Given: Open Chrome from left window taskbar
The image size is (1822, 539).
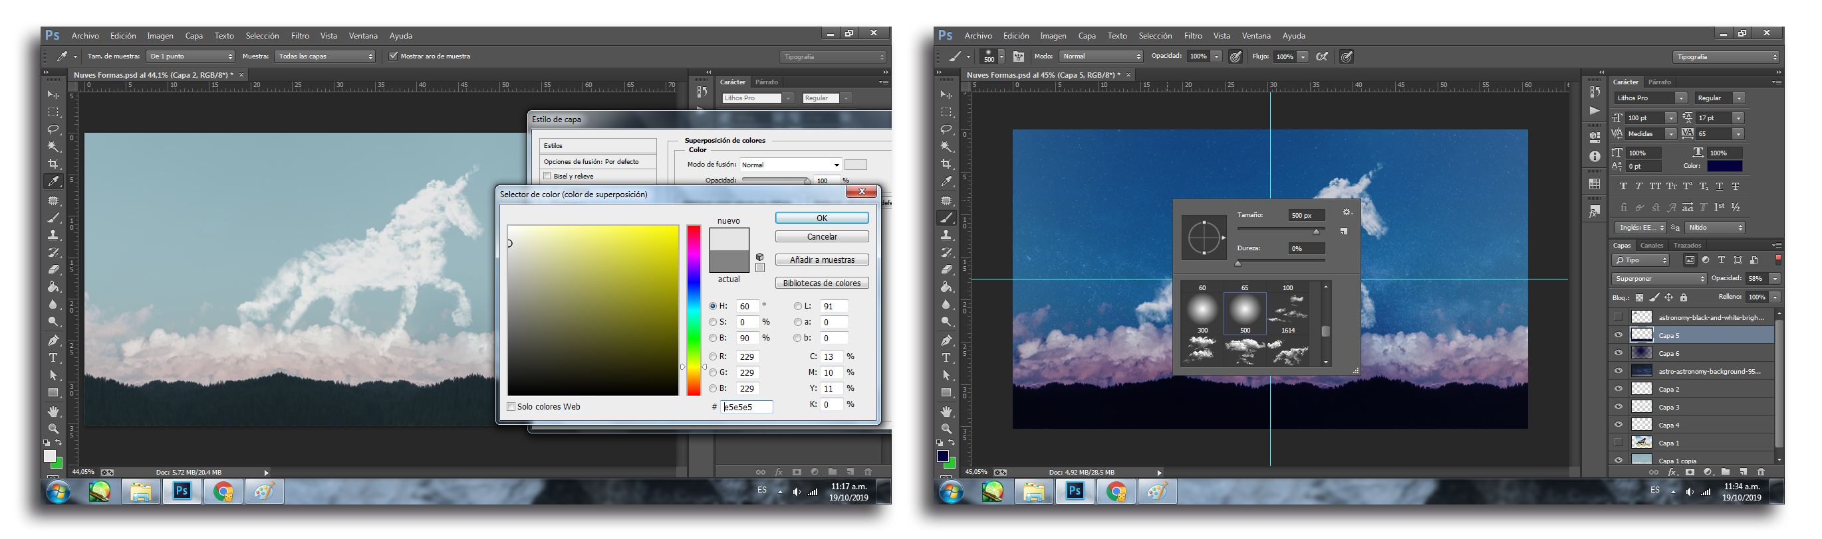Looking at the screenshot, I should click(x=223, y=492).
